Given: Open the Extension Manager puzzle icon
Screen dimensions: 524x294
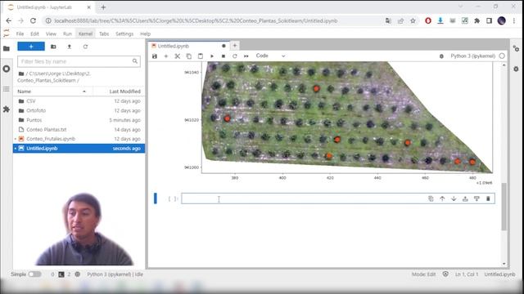Looking at the screenshot, I should pyautogui.click(x=7, y=109).
